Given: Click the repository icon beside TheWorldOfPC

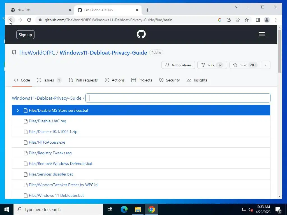Looking at the screenshot, I should [14, 52].
